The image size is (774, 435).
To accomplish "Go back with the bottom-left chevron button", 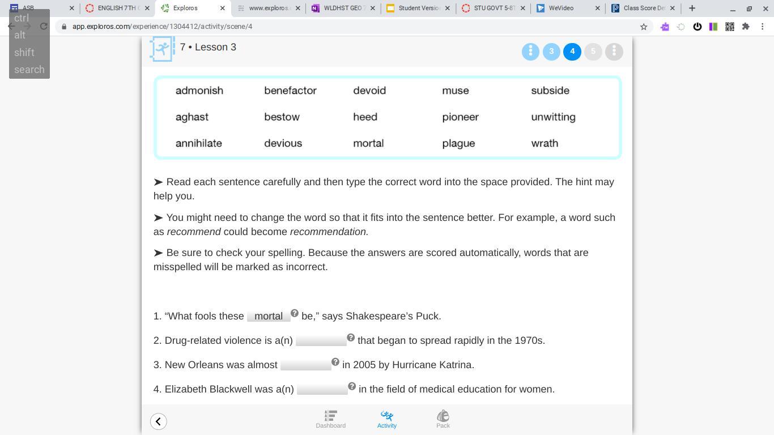I will [159, 421].
